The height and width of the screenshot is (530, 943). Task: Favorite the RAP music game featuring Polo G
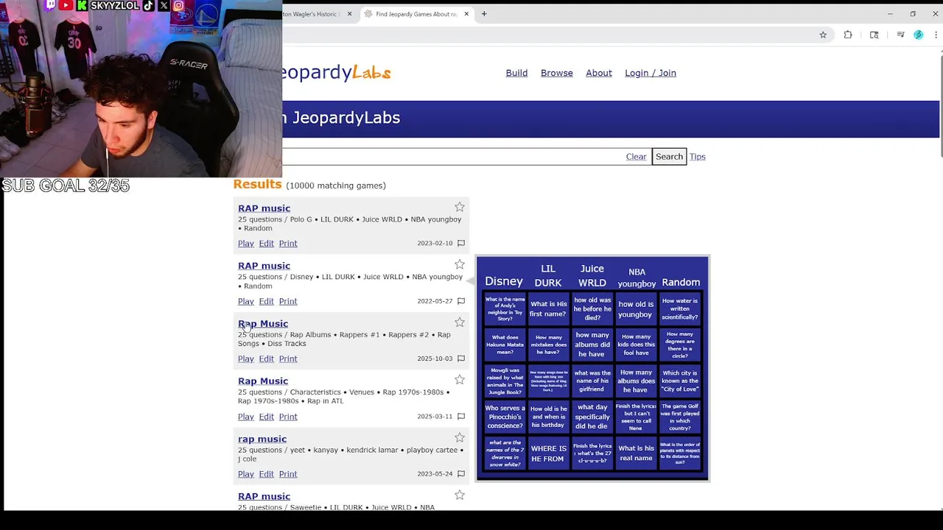point(460,208)
